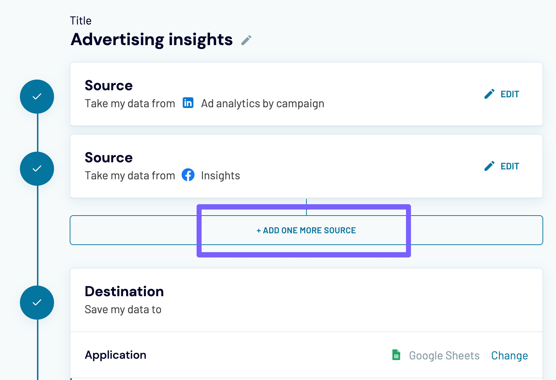Click pencil icon for LinkedIn source edit
The width and height of the screenshot is (556, 380).
490,94
